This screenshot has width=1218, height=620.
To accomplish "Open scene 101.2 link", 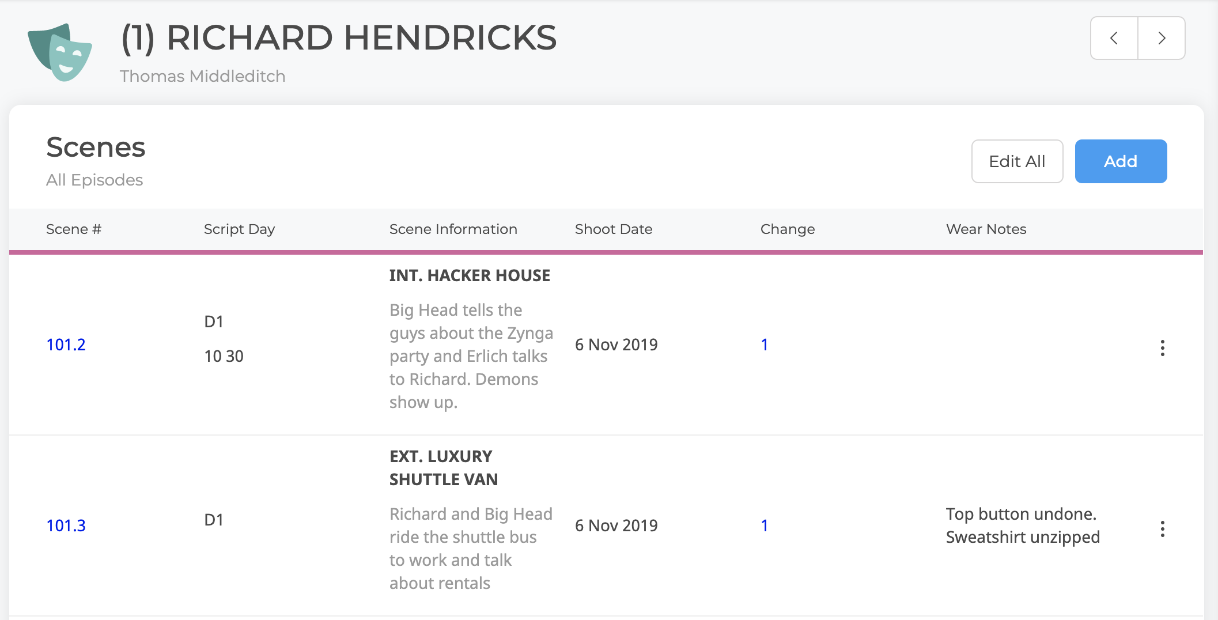I will tap(66, 345).
